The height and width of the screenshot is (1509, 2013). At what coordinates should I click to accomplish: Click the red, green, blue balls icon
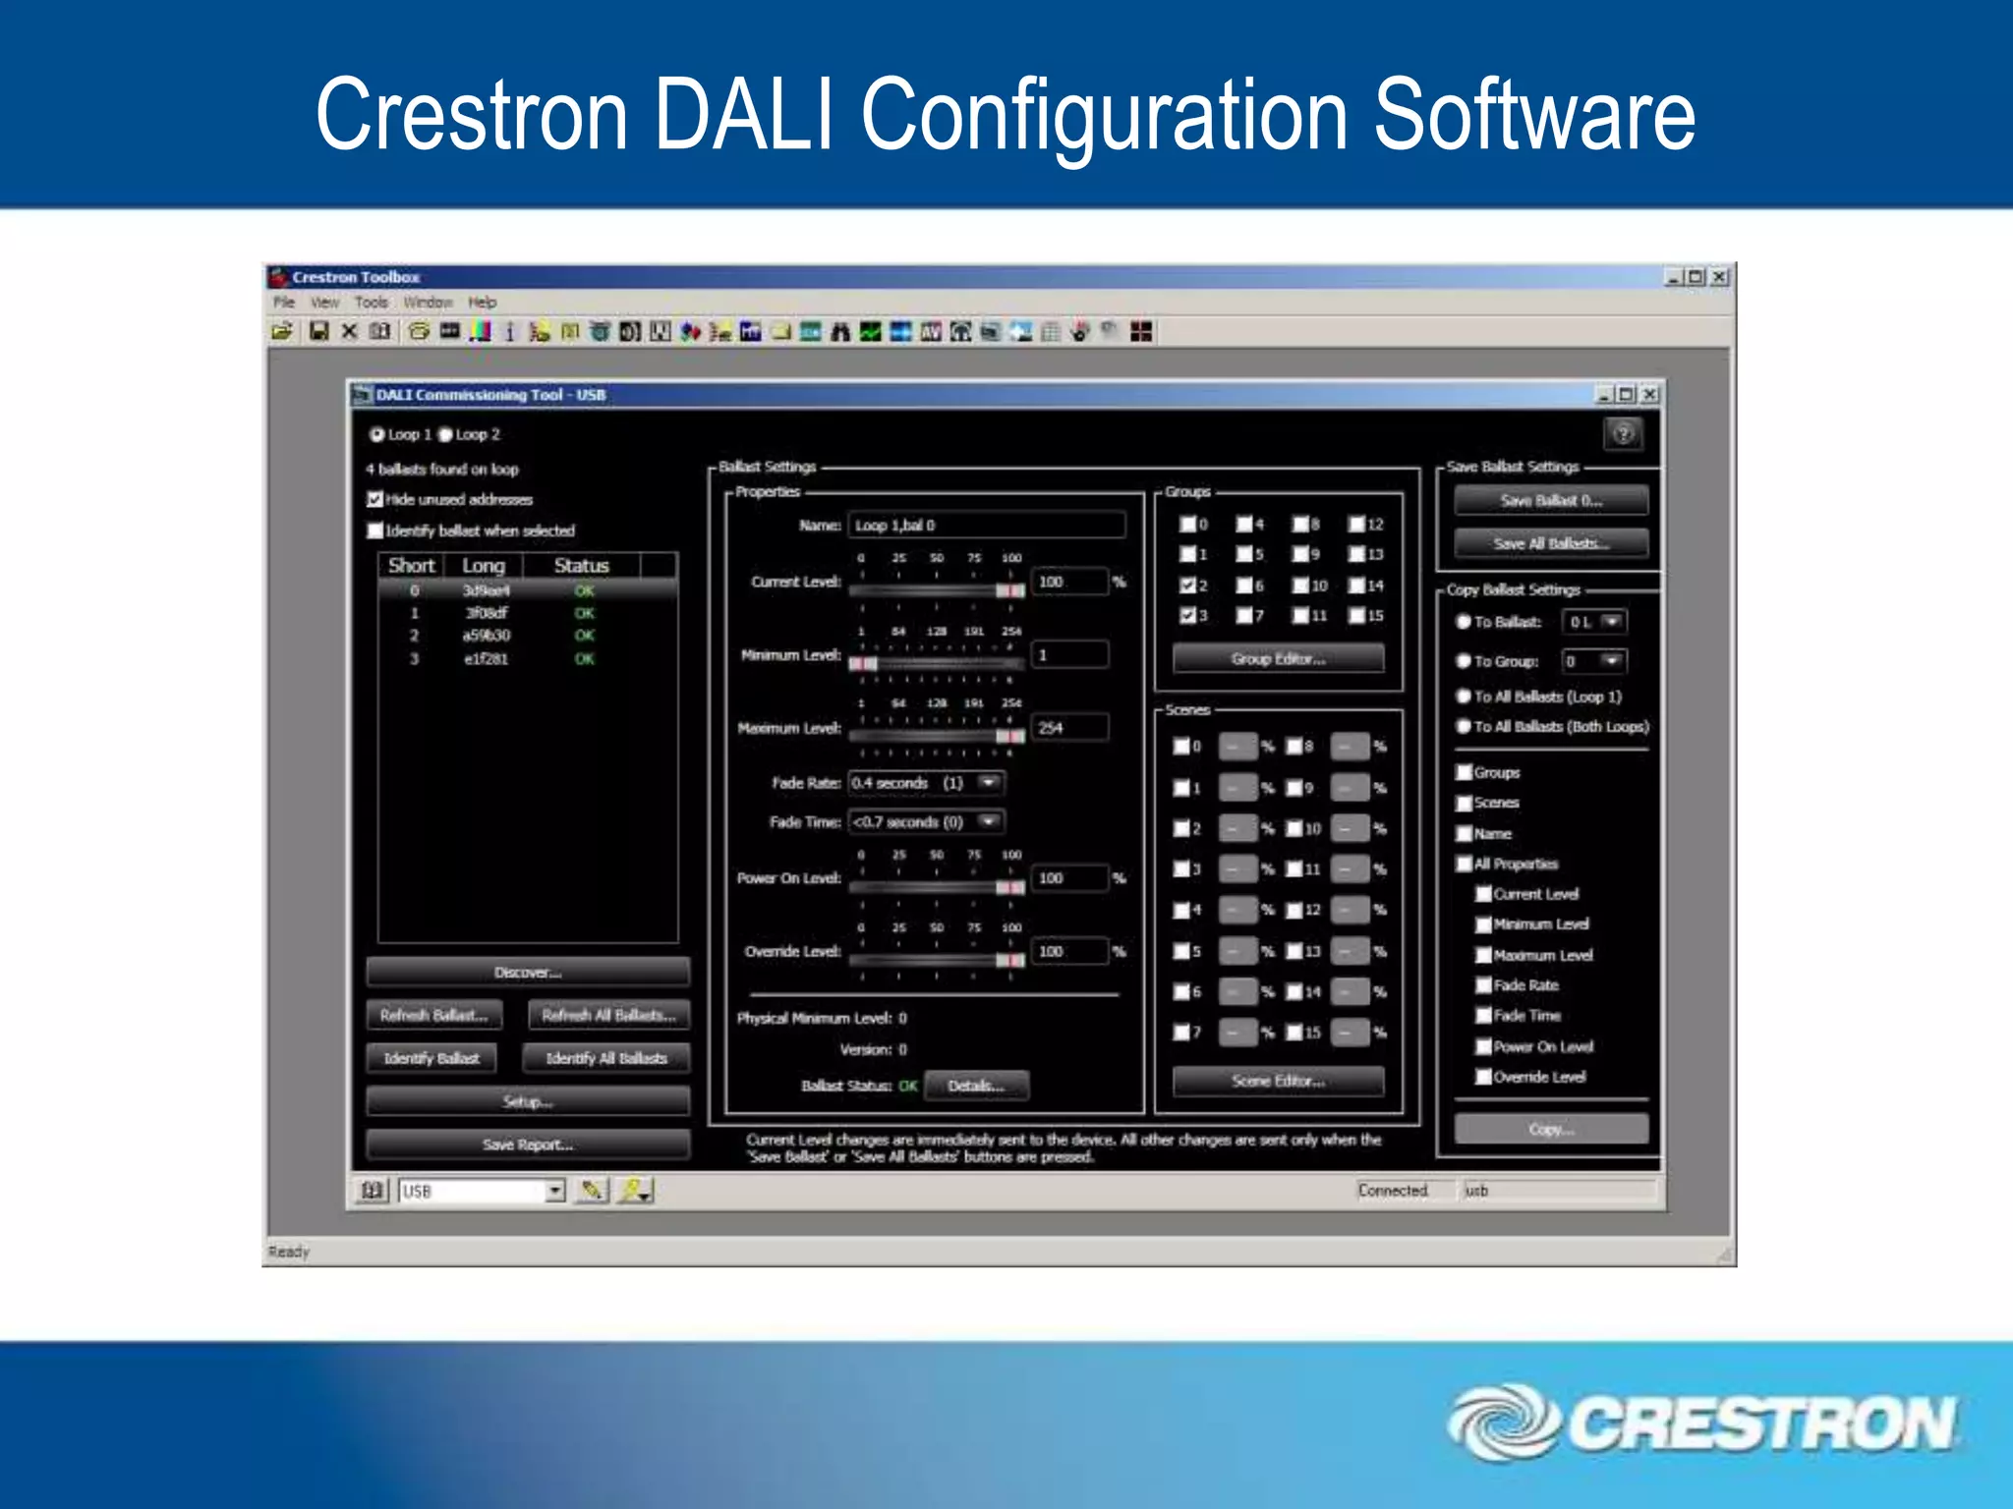click(x=690, y=332)
